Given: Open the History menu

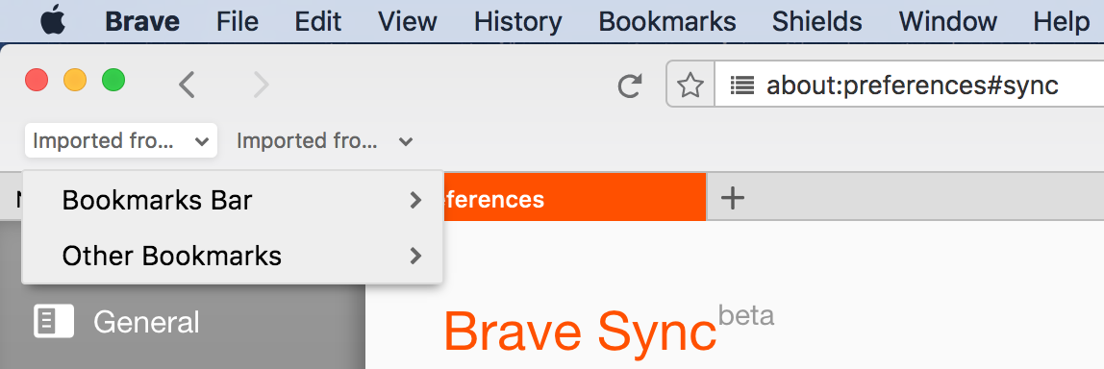Looking at the screenshot, I should (517, 22).
